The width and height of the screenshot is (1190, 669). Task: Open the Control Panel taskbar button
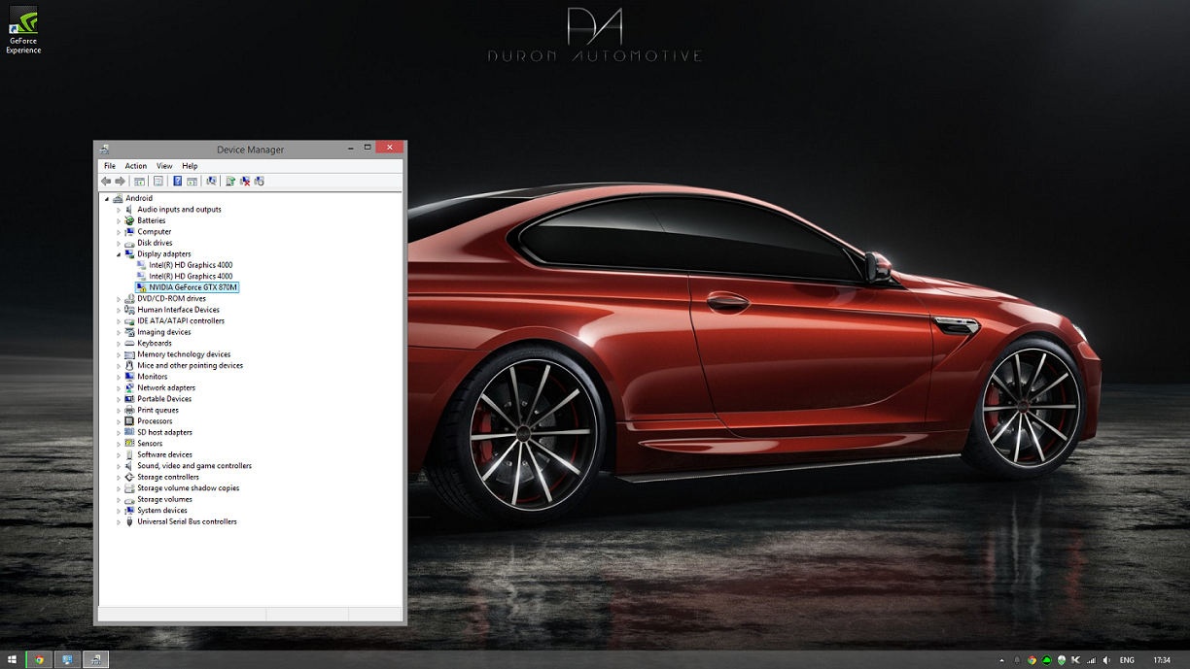[67, 660]
